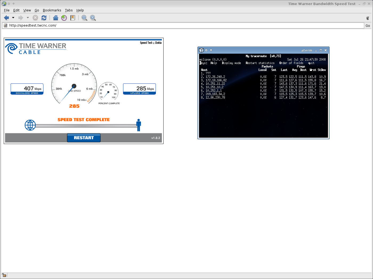Screen dimensions: 373x279
Task: Click the SPEED TEST COMPLETE text
Action: tap(84, 120)
